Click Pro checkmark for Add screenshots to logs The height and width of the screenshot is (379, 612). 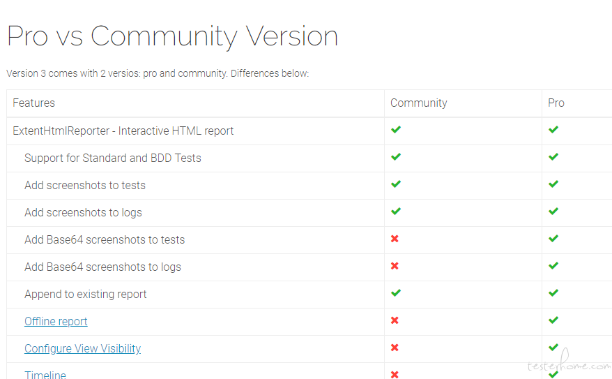coord(553,211)
